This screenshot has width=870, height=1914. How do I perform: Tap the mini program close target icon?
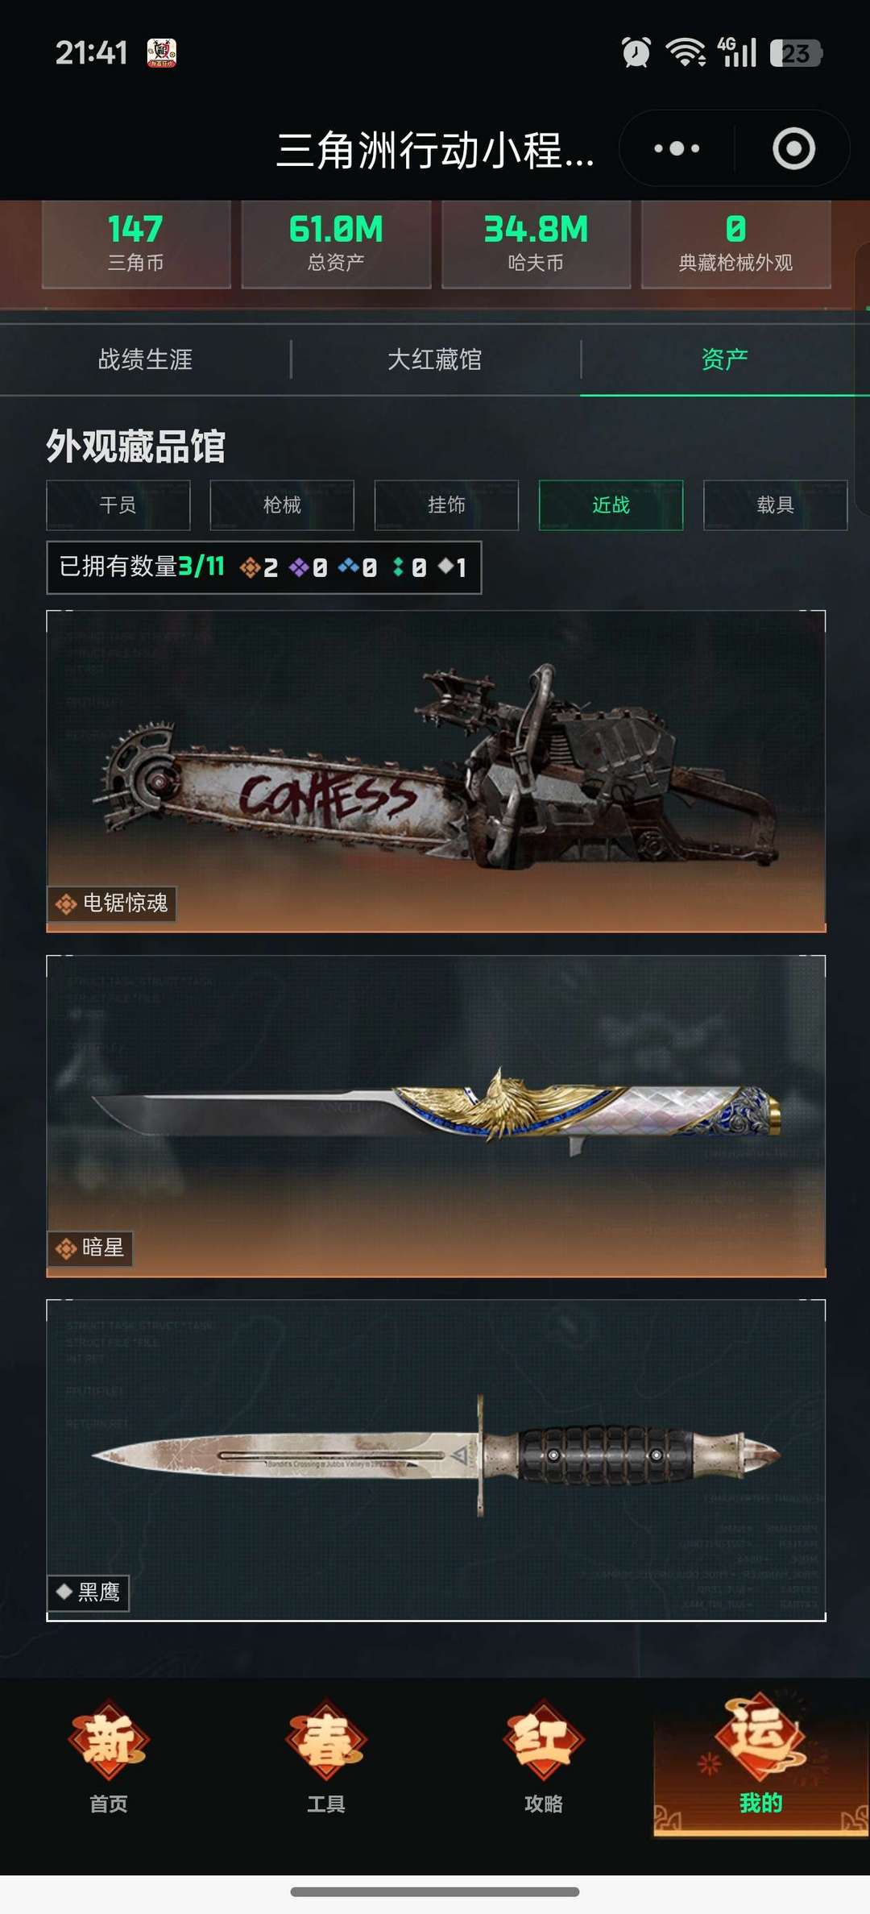793,148
